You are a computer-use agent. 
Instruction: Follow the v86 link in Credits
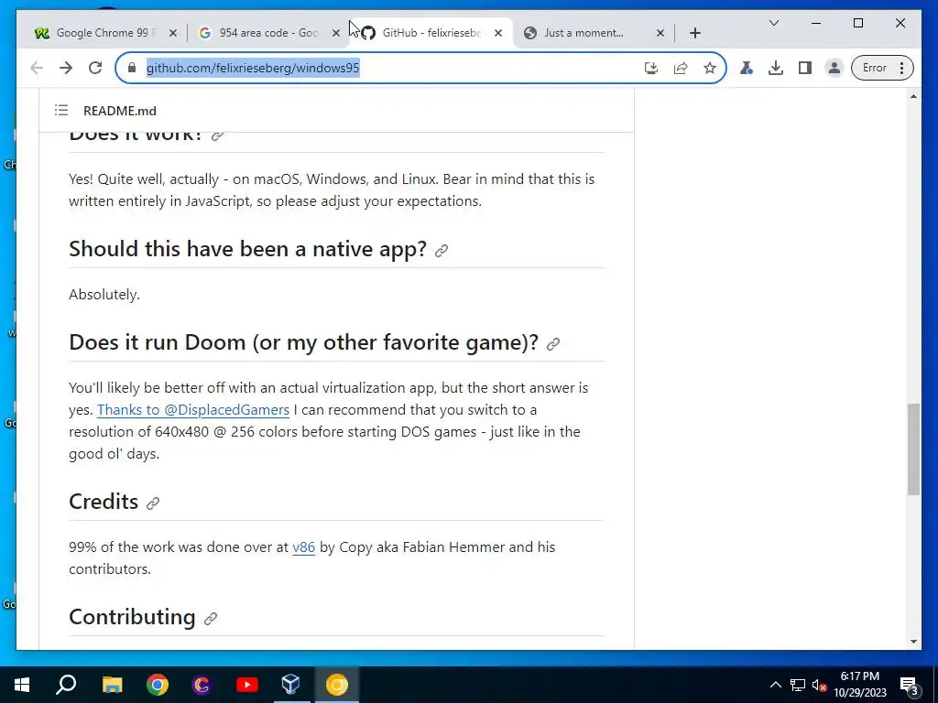click(303, 547)
